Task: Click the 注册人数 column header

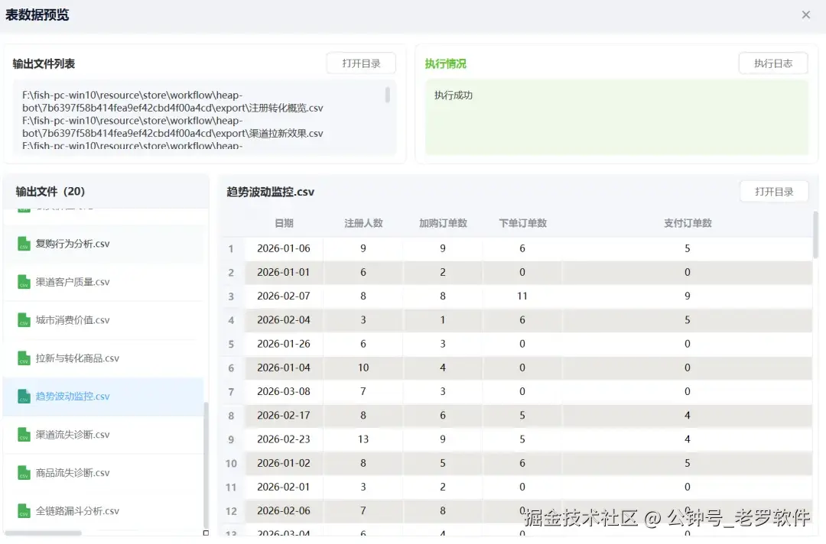Action: click(x=363, y=223)
